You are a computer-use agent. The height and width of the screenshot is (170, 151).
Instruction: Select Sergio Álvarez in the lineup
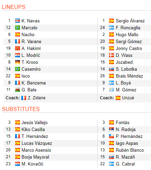pyautogui.click(x=130, y=21)
